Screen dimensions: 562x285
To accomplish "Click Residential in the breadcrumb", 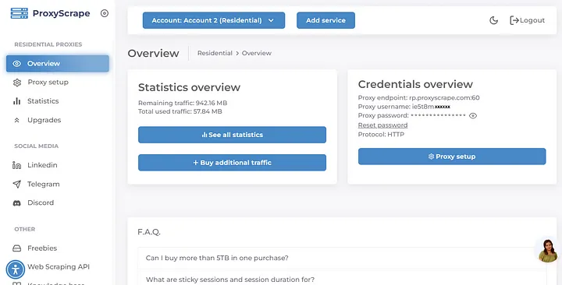I will 215,53.
